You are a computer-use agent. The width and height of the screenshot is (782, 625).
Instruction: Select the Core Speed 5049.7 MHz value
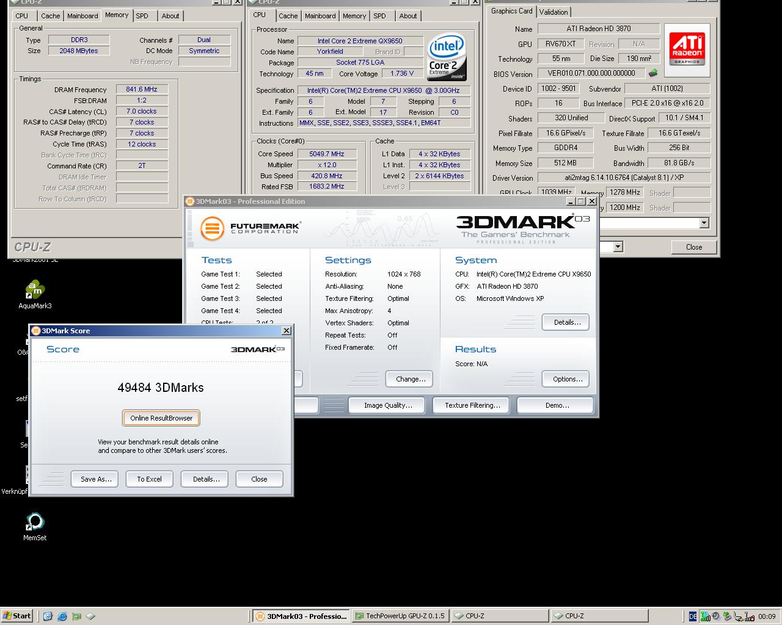[x=327, y=154]
